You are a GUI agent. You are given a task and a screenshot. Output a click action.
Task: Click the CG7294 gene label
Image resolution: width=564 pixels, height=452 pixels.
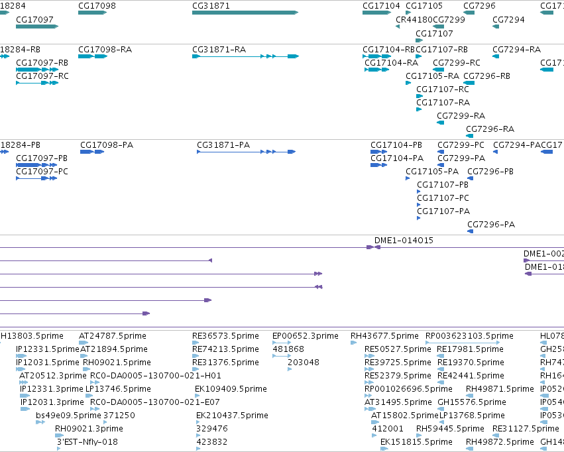click(x=508, y=20)
